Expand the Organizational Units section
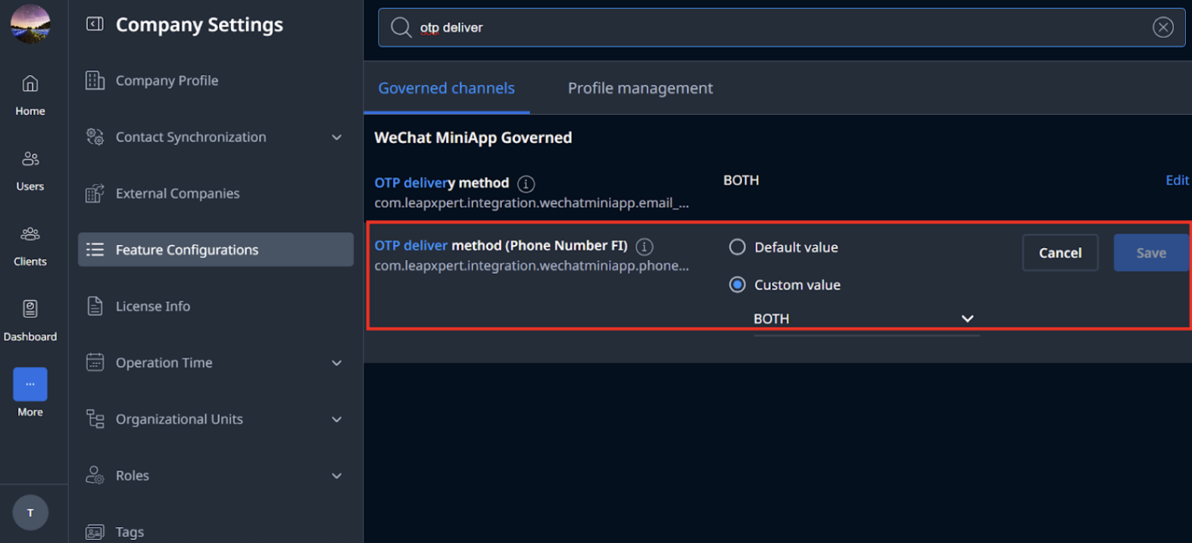The width and height of the screenshot is (1192, 543). pyautogui.click(x=336, y=420)
